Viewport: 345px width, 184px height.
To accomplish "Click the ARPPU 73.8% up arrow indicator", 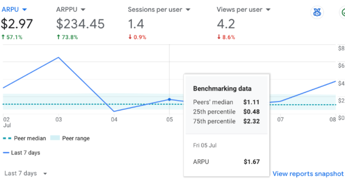I will pyautogui.click(x=58, y=37).
